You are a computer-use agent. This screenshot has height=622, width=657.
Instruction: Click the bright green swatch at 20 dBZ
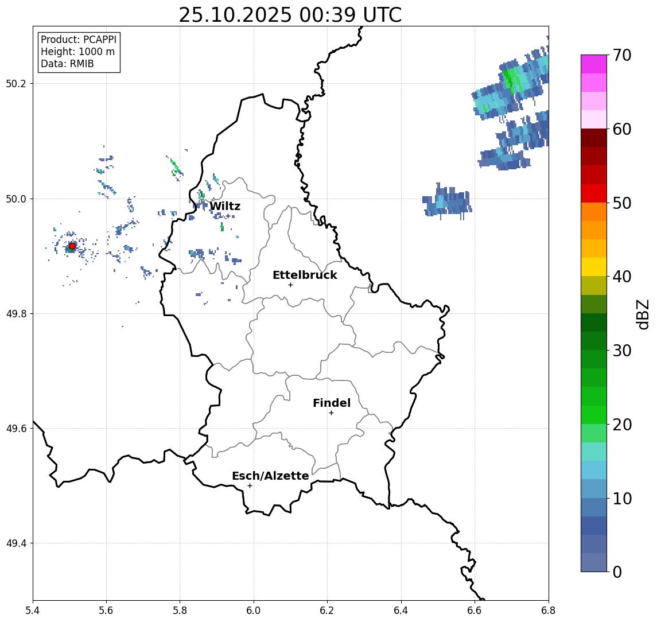[x=594, y=414]
